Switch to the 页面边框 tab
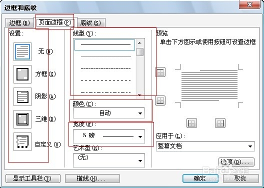264x188 pixels. pos(55,22)
